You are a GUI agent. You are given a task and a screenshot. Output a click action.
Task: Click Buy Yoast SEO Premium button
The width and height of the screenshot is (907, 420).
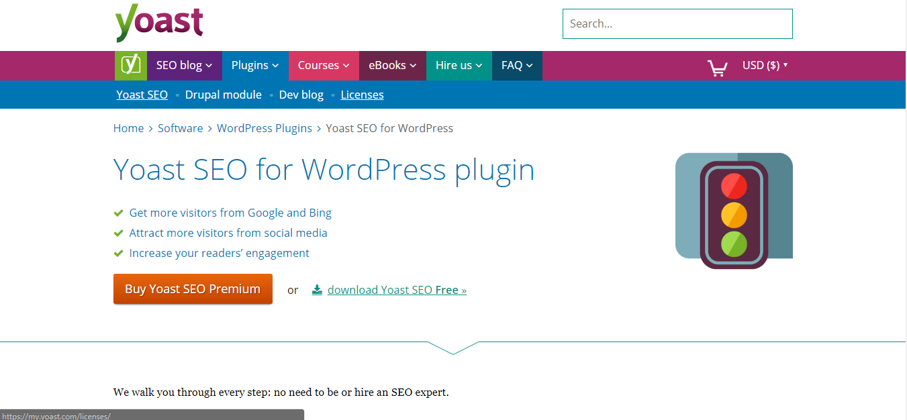tap(193, 289)
